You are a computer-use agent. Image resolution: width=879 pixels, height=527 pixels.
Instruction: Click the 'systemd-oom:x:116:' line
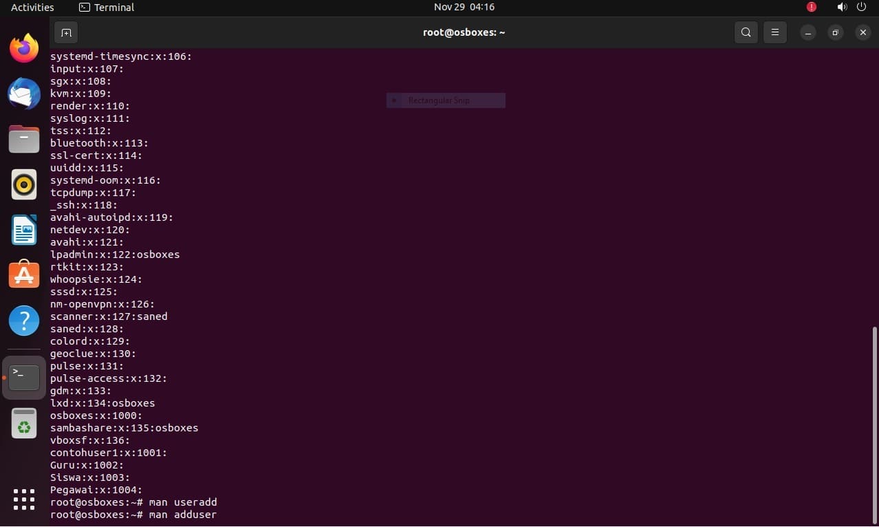point(106,180)
